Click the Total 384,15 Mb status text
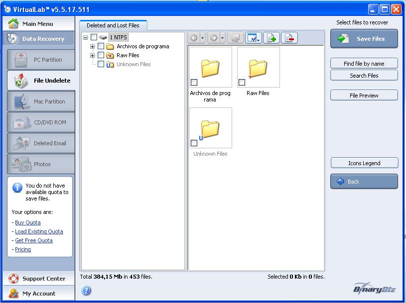This screenshot has height=303, width=406. pos(116,277)
